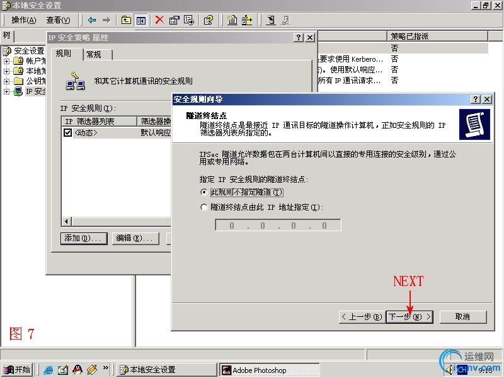Click the 添加(D)... button

click(x=84, y=238)
